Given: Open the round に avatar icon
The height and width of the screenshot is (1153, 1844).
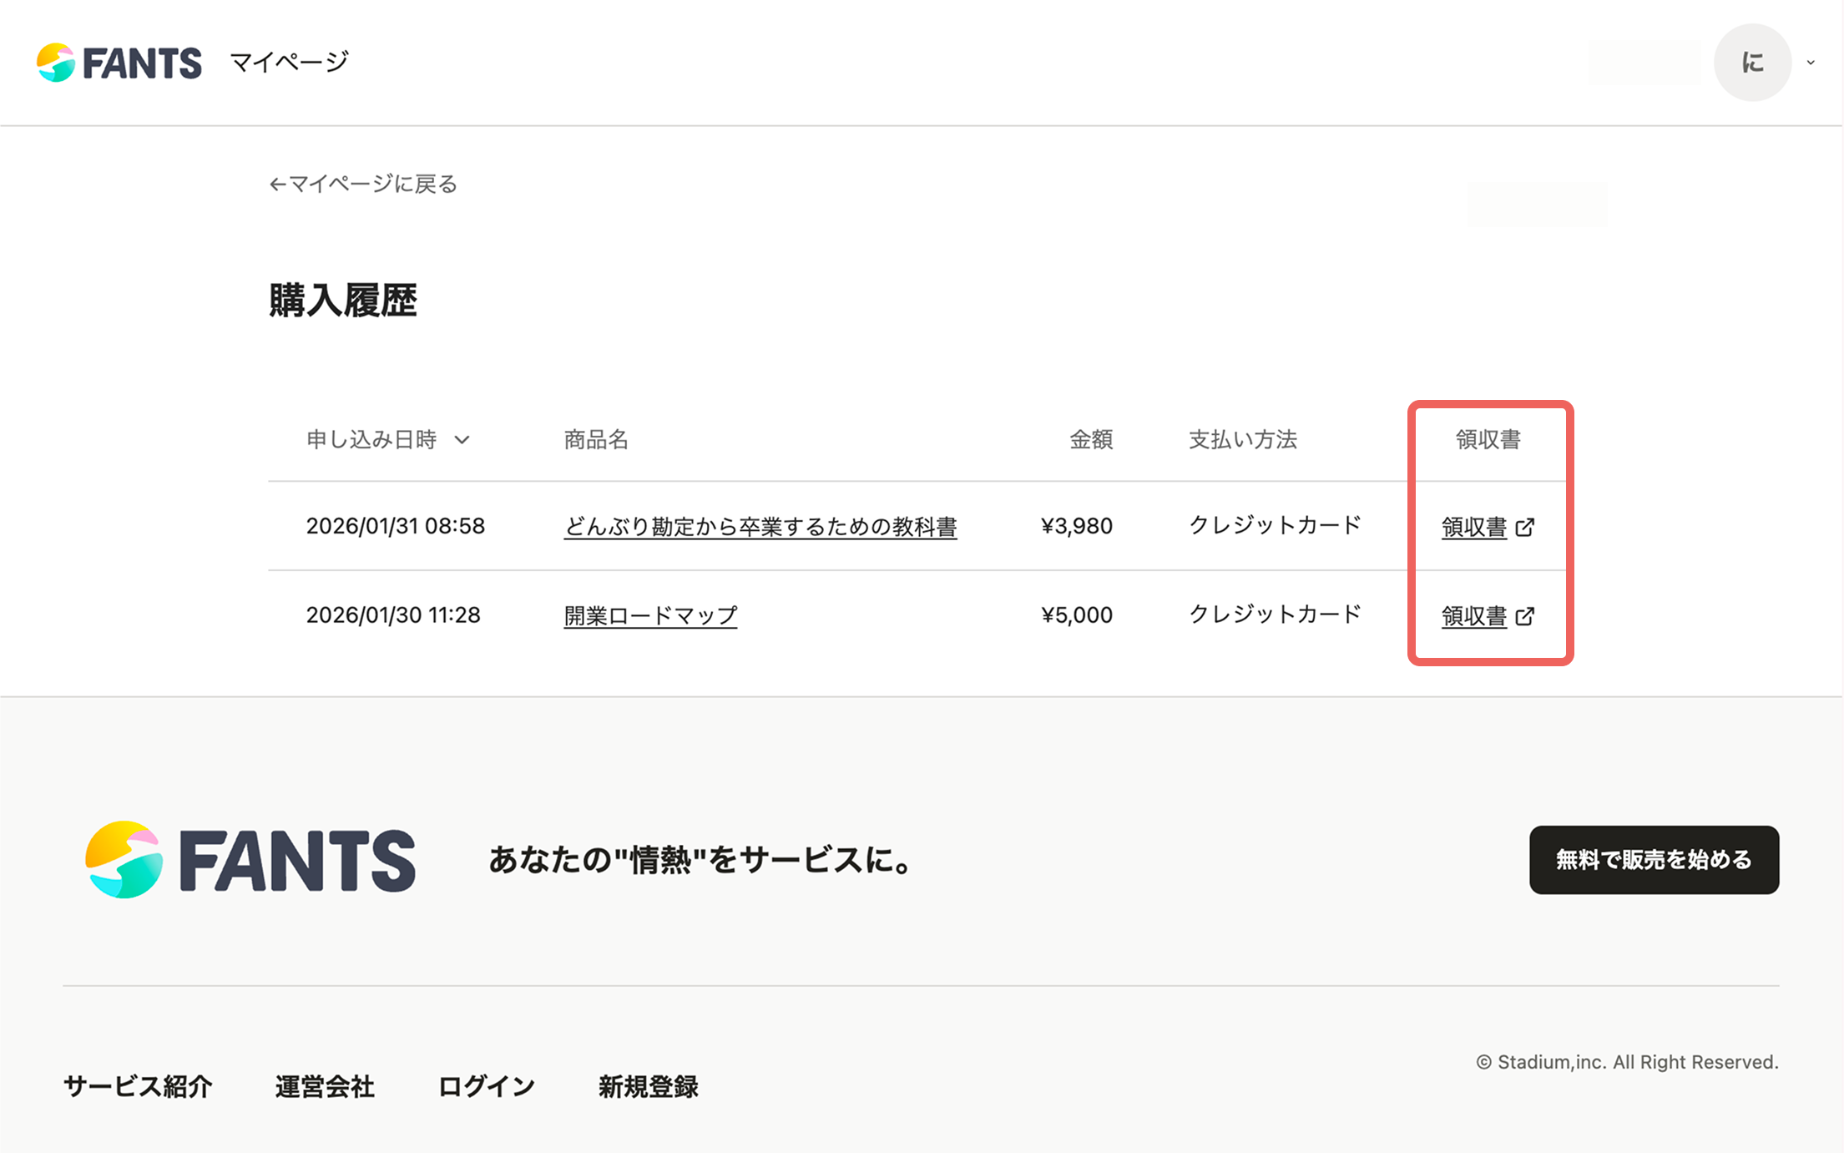Looking at the screenshot, I should (x=1752, y=63).
